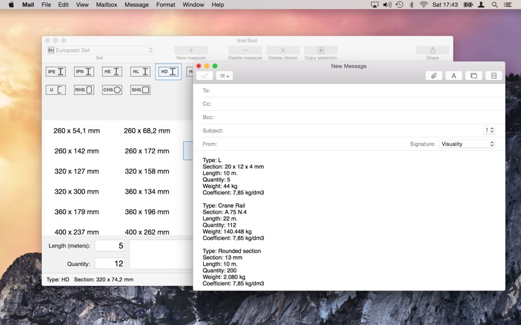Image resolution: width=521 pixels, height=325 pixels.
Task: Click the Length (meters) input field
Action: point(109,246)
